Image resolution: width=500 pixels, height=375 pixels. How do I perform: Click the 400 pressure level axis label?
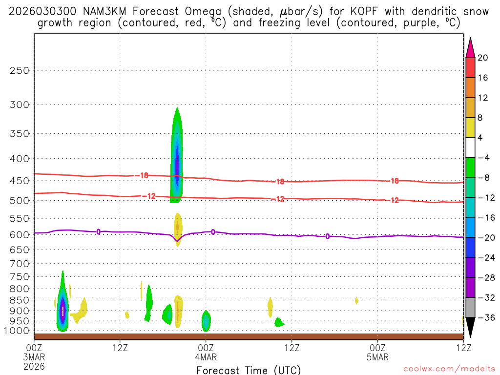[x=20, y=159]
